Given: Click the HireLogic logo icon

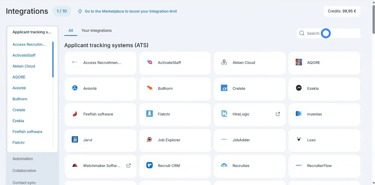Looking at the screenshot, I should 224,114.
